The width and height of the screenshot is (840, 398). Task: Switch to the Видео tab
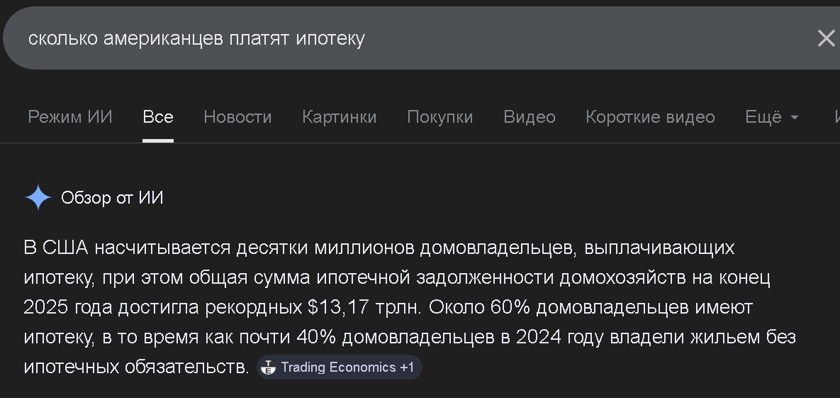[530, 117]
